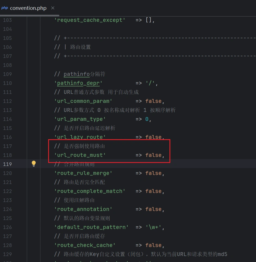Viewport: 256px width, 262px height.
Task: Click the 'request_cache_except' key on line 103
Action: point(90,20)
